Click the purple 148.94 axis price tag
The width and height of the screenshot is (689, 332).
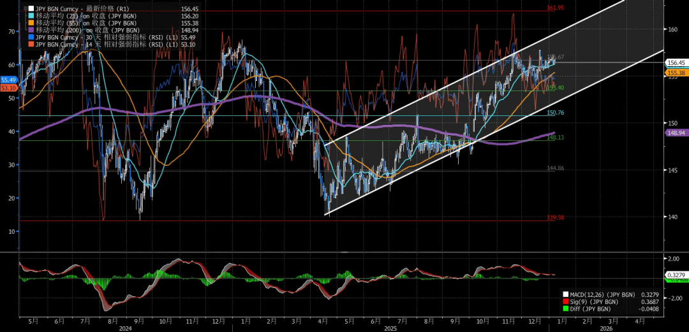pyautogui.click(x=676, y=133)
